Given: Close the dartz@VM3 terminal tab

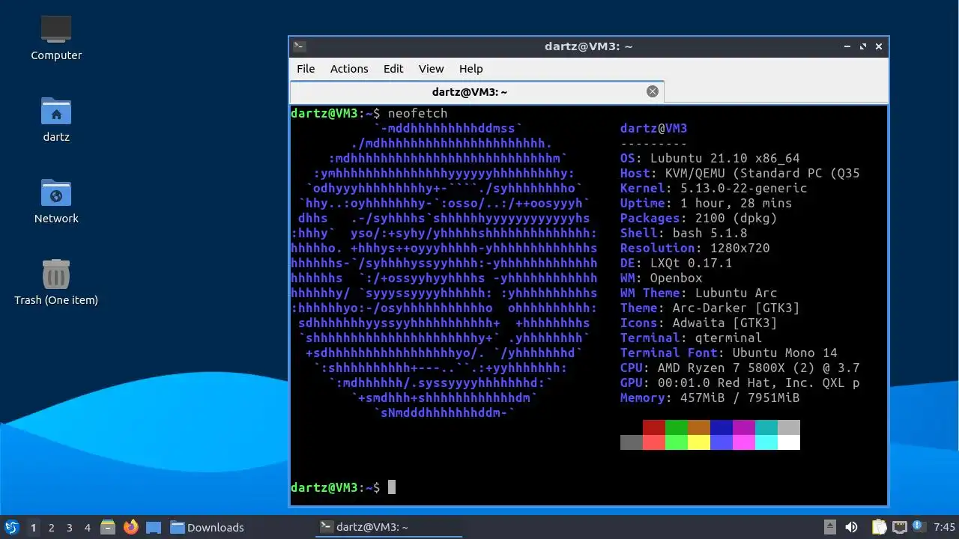Looking at the screenshot, I should click(653, 91).
